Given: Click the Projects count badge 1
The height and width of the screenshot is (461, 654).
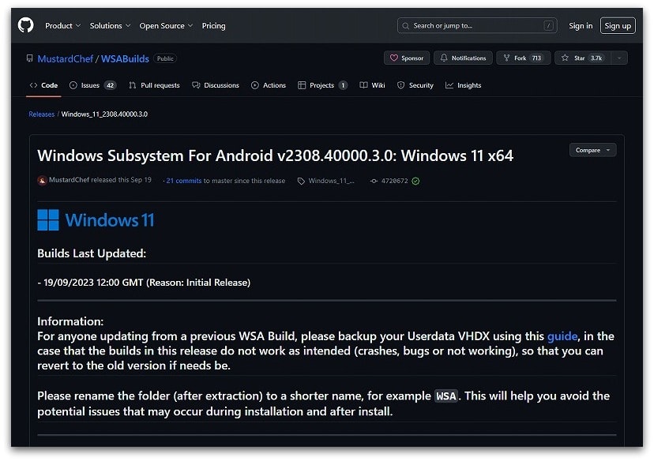Looking at the screenshot, I should [344, 85].
